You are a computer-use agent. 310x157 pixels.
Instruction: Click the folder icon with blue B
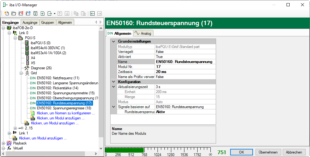[x=28, y=13]
